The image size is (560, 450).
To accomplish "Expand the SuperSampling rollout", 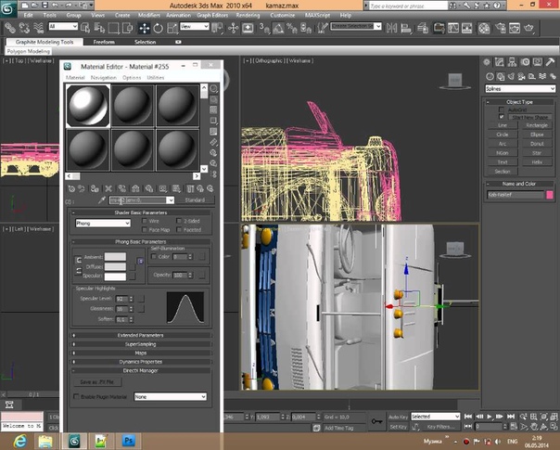I will (140, 344).
